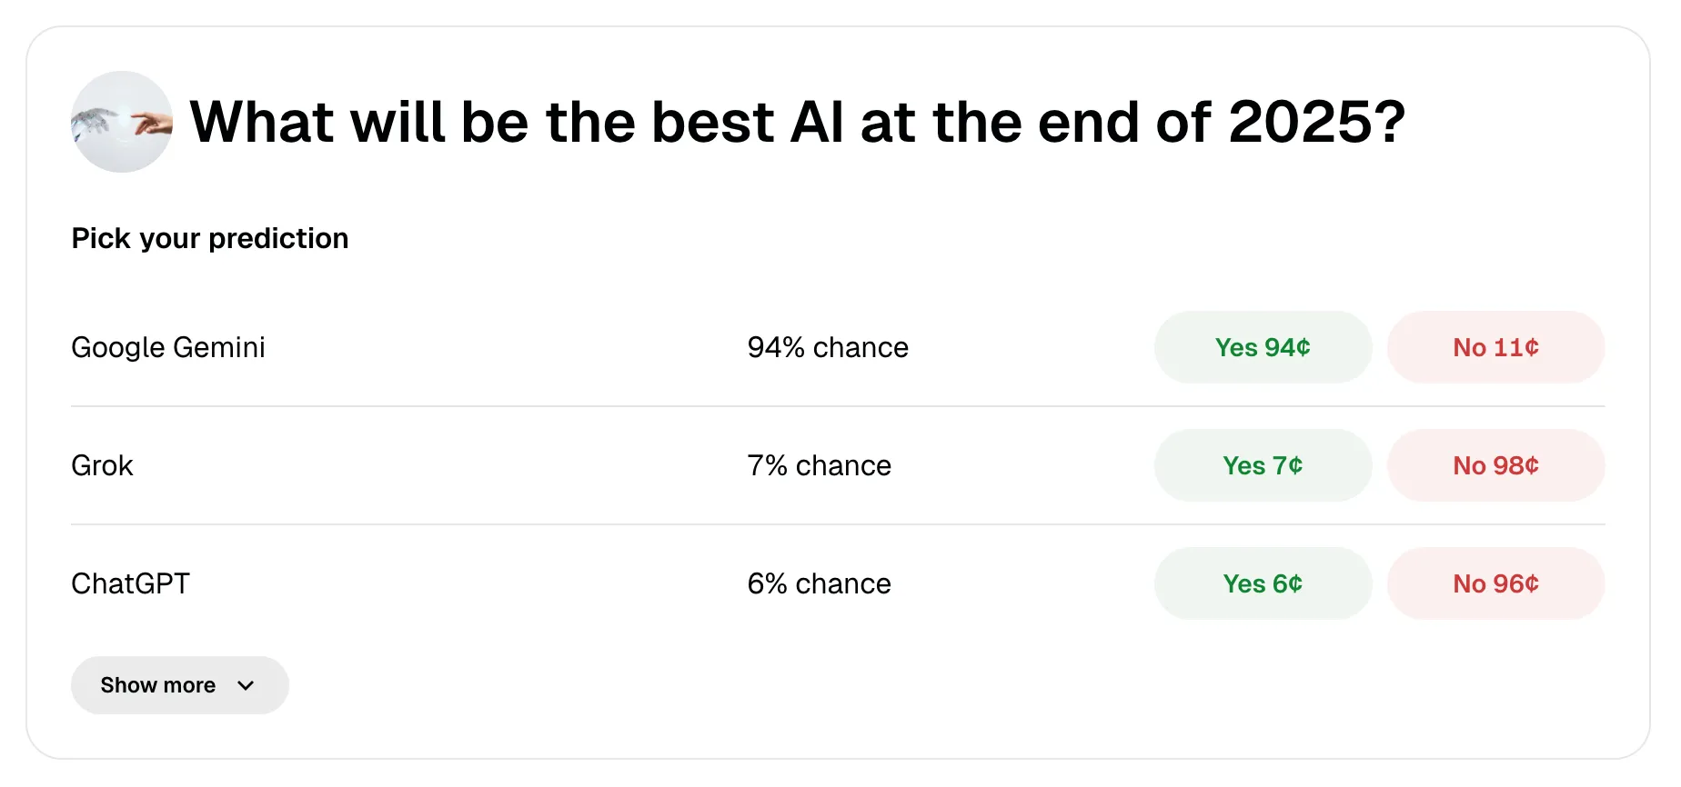Expand the Show more options list
This screenshot has width=1681, height=787.
[179, 685]
